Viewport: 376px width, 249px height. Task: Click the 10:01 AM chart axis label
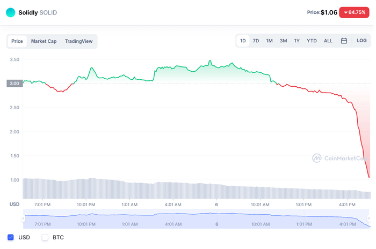point(260,205)
